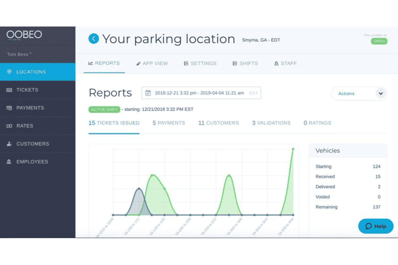Switch to the App View tab

coord(152,63)
